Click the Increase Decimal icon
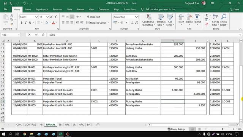243x137 pixels. click(x=132, y=23)
